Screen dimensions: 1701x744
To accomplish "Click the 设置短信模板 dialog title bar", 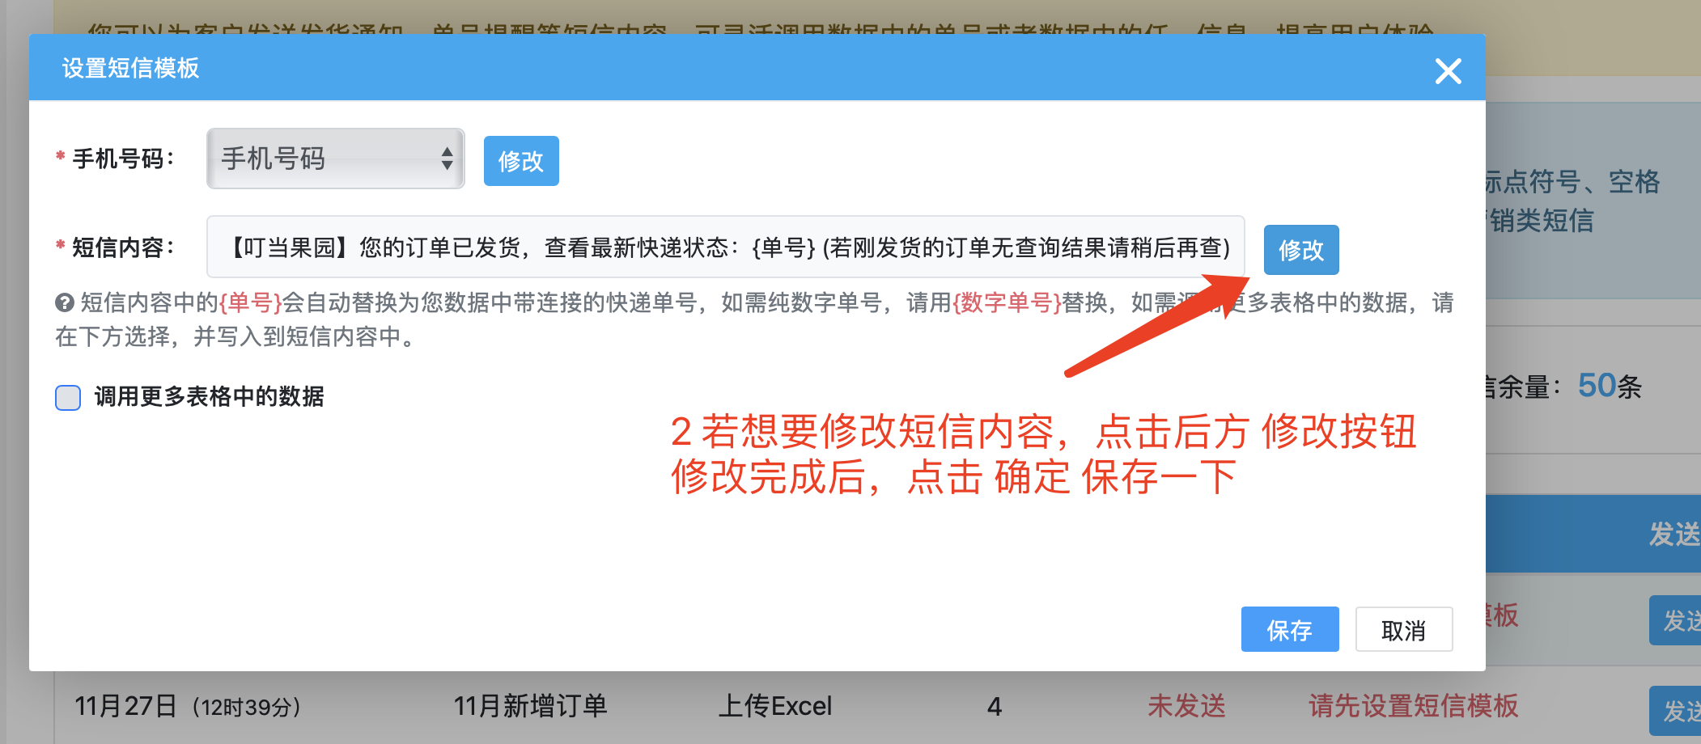I will [x=728, y=68].
